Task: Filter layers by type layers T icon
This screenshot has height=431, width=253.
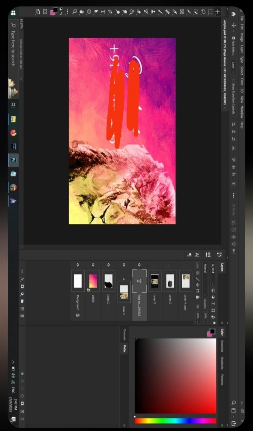Action: tap(213, 304)
